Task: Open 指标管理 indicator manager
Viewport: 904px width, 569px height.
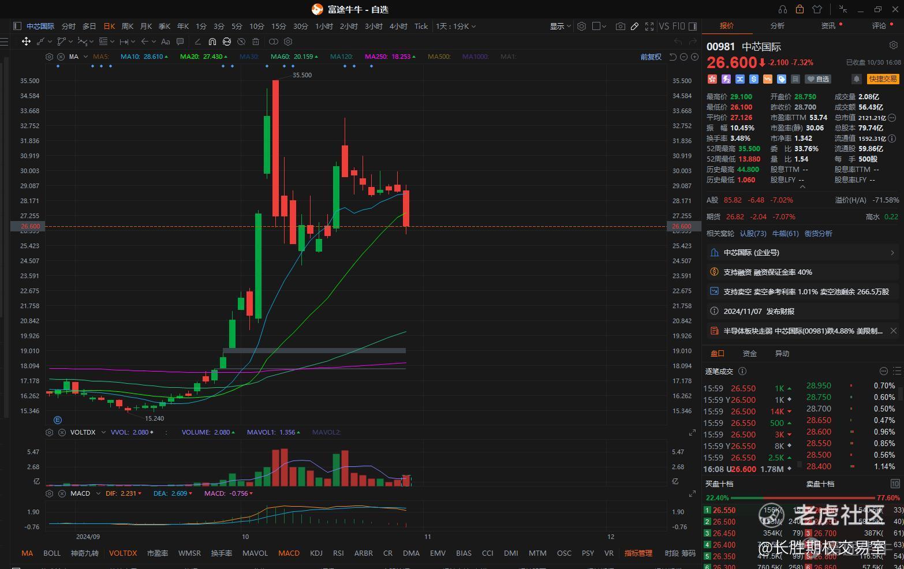Action: tap(638, 553)
